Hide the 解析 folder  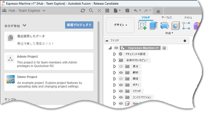(x=121, y=73)
